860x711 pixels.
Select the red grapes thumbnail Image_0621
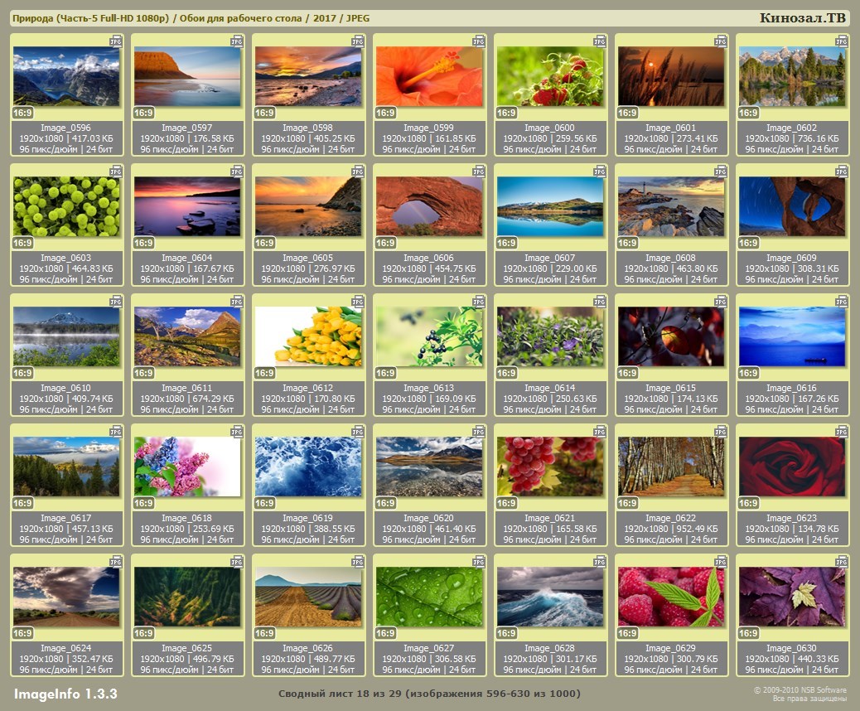click(550, 466)
